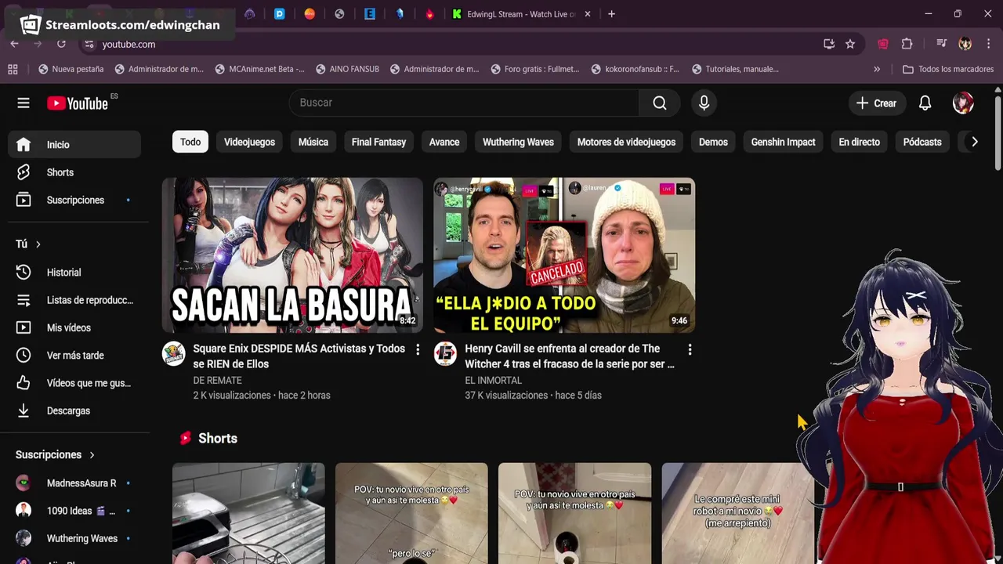
Task: Select the En directo chip
Action: coord(859,142)
